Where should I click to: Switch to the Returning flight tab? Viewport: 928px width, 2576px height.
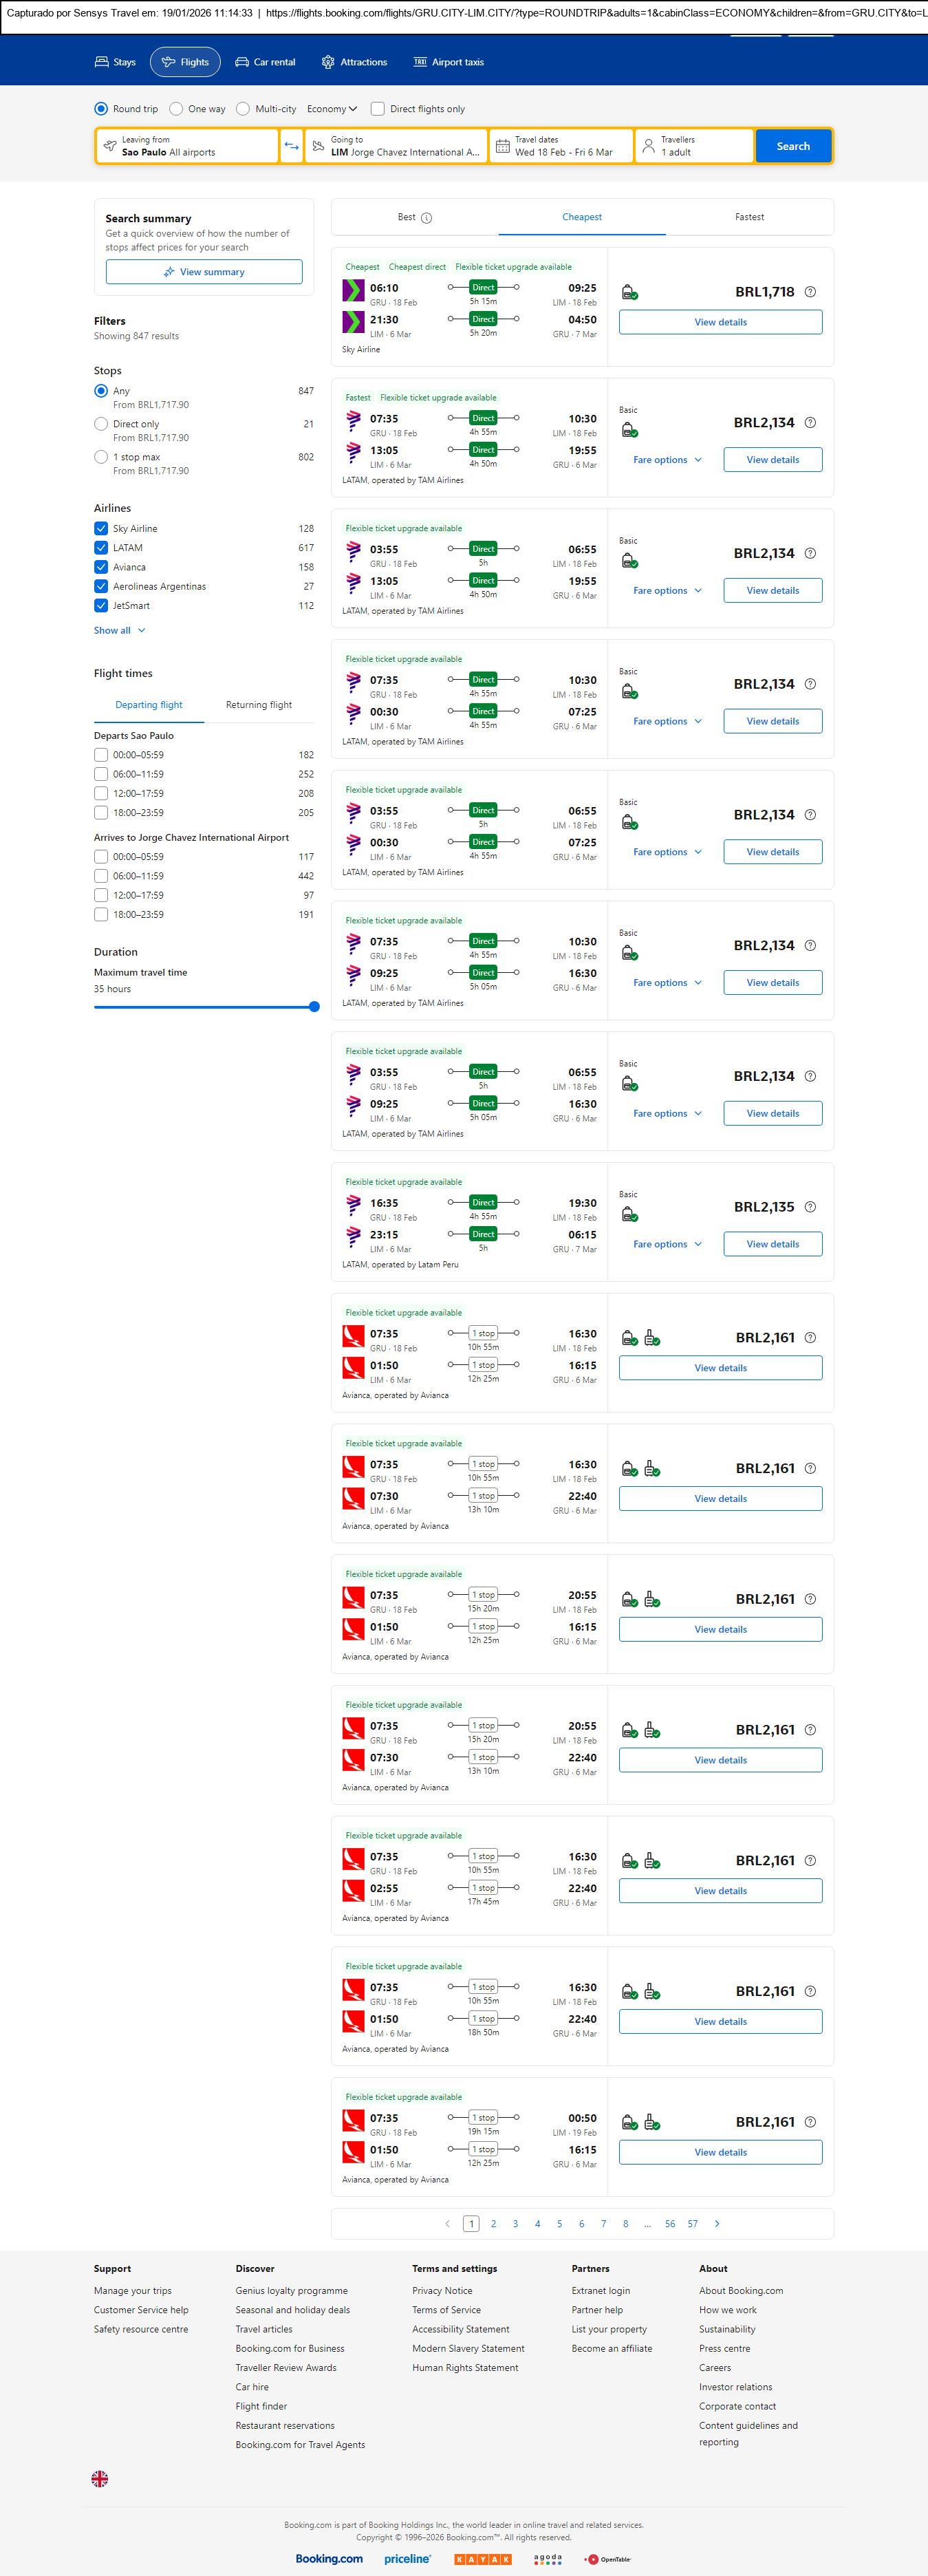(259, 705)
